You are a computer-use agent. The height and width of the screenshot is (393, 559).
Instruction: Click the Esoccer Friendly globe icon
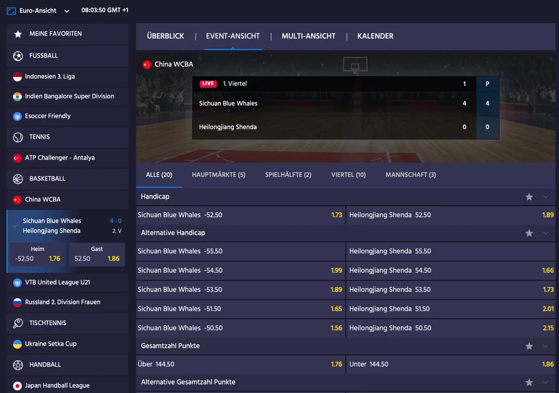click(17, 116)
